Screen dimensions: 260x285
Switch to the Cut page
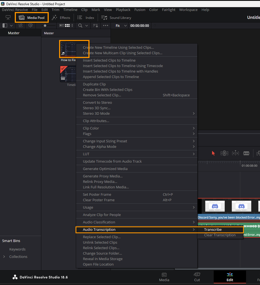coord(197,277)
